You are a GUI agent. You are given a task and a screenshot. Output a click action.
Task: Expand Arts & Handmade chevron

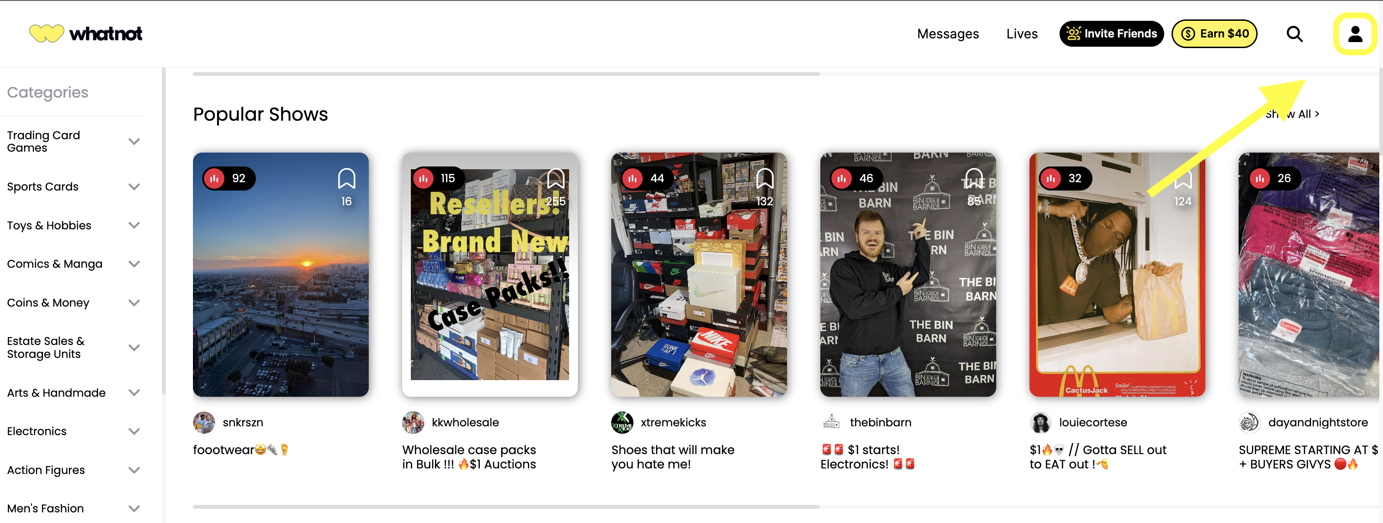[x=134, y=393]
